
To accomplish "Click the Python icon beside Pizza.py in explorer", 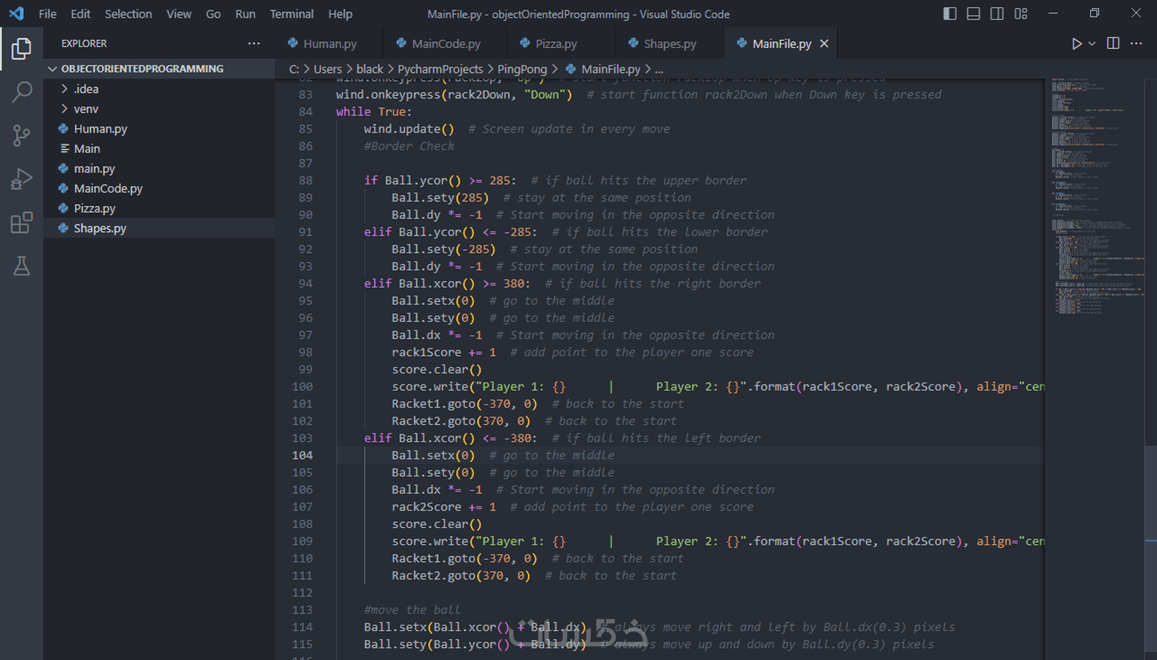I will pyautogui.click(x=63, y=208).
